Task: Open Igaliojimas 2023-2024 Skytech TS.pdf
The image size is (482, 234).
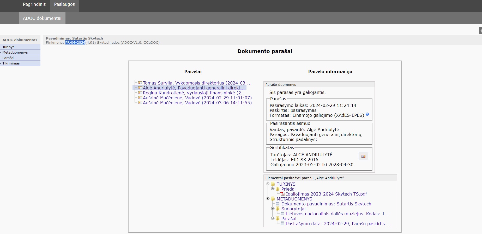Action: pos(326,194)
